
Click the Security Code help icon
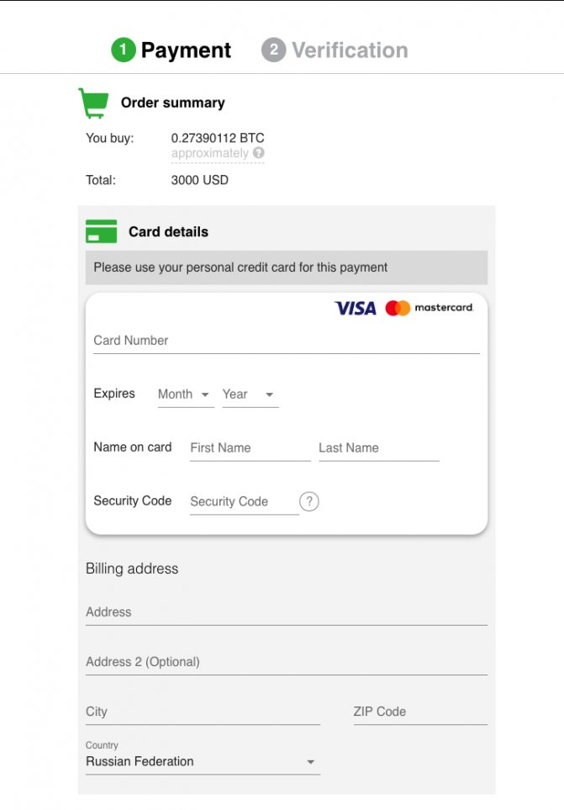pos(309,501)
